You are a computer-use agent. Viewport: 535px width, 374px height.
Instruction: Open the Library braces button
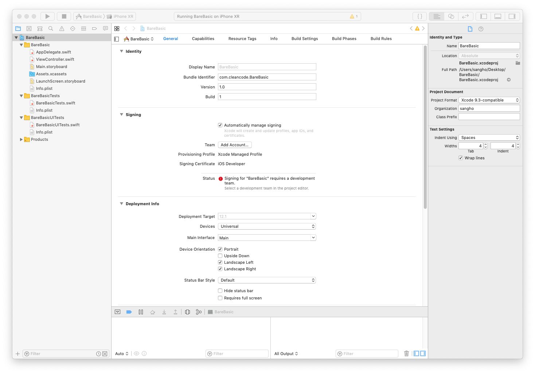(420, 16)
